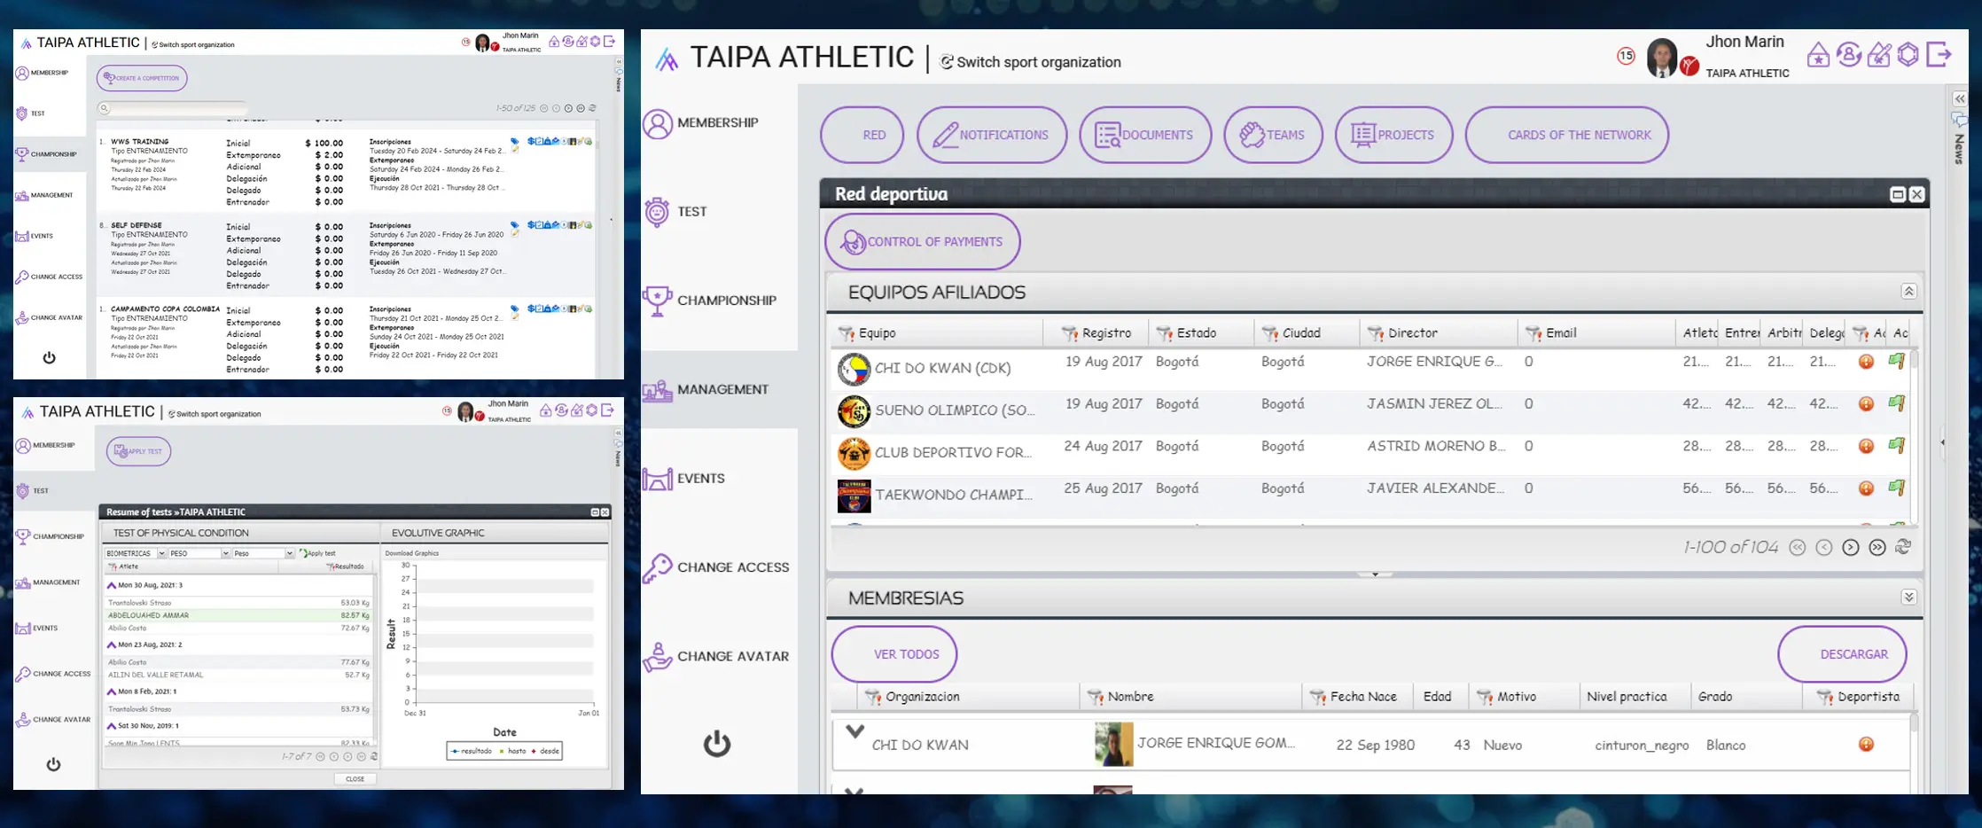Open the TEAMS tab button

tap(1273, 135)
